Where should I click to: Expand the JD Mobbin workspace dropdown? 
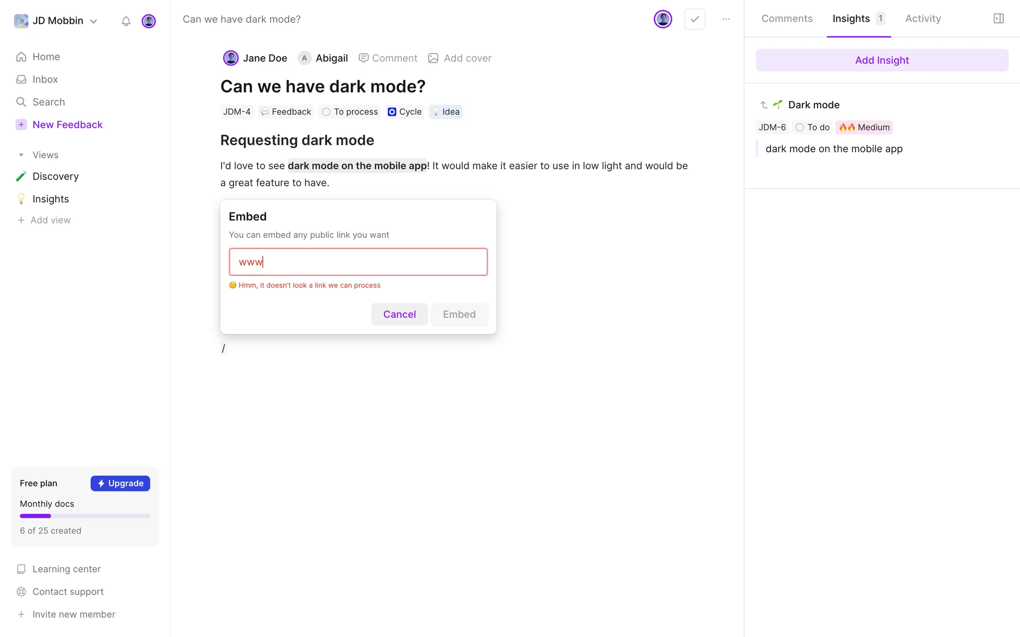point(93,21)
